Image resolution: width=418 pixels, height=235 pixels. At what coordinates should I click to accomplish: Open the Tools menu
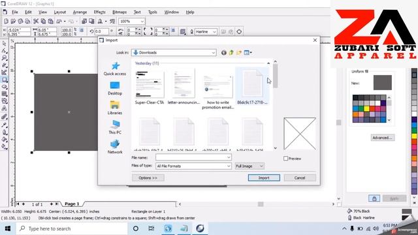coord(152,12)
